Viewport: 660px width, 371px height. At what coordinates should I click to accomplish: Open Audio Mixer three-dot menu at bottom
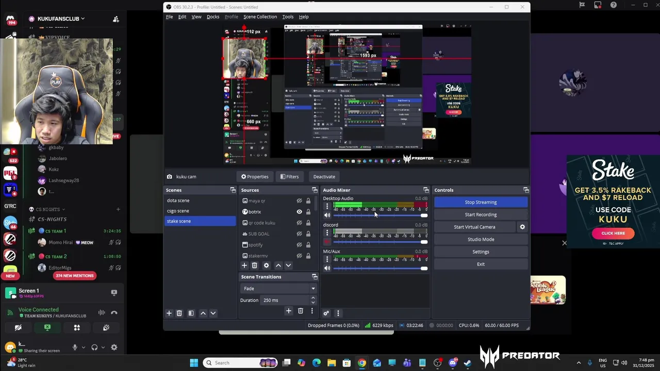click(x=338, y=313)
